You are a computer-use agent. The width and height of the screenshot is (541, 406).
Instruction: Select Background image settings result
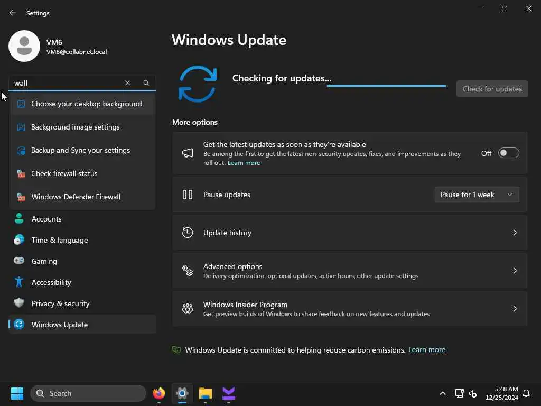(x=82, y=127)
